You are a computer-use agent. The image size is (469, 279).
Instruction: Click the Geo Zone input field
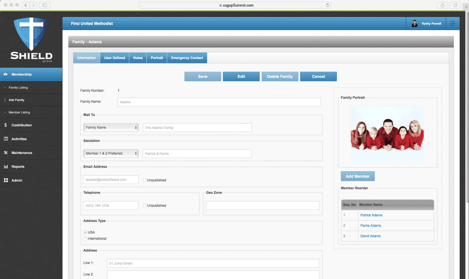coord(263,205)
